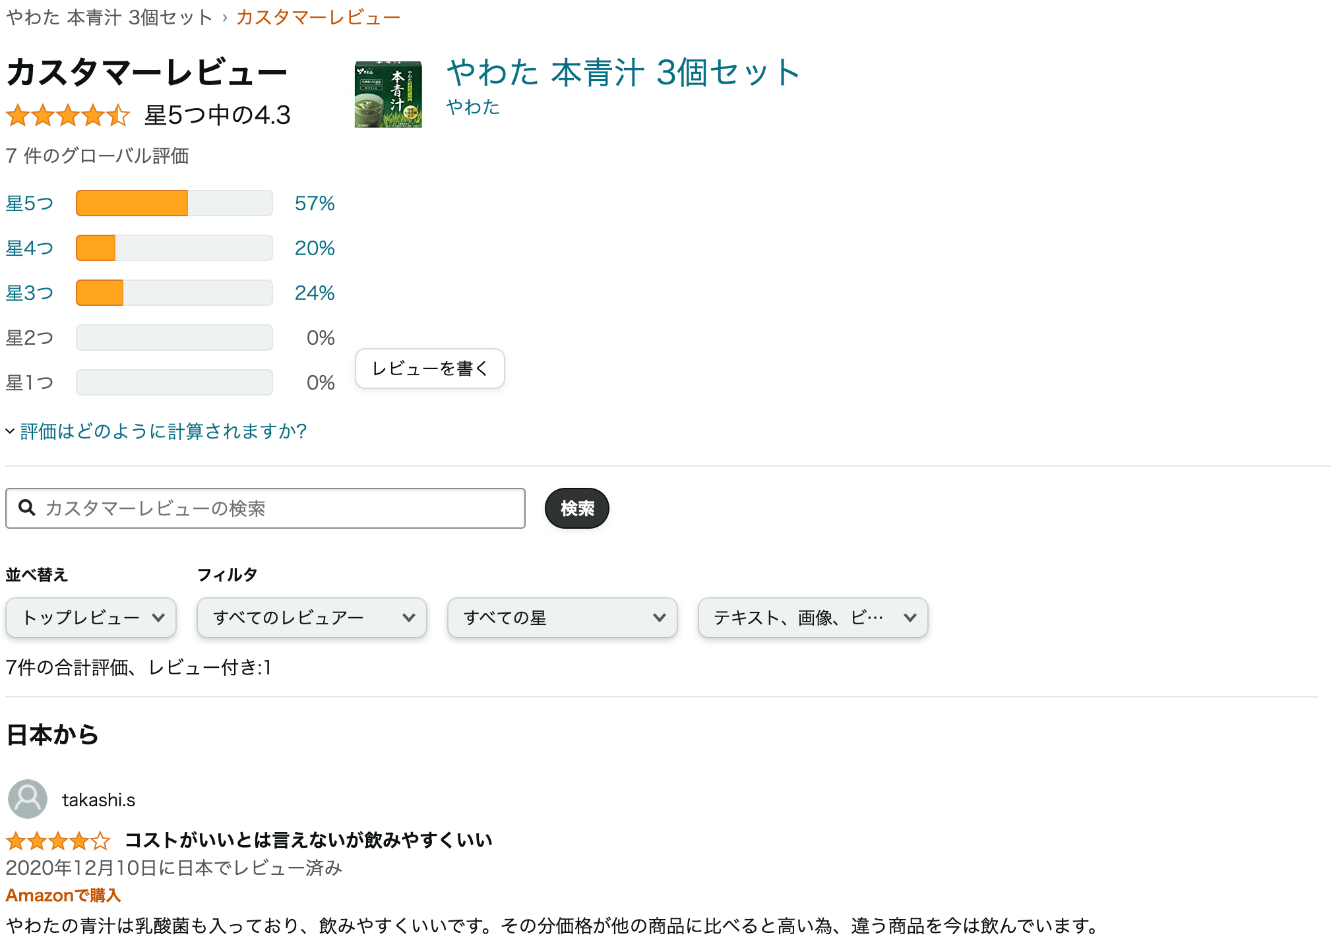The width and height of the screenshot is (1331, 948).
Task: Click the 7件の合計評価、レビュー付き:1 text
Action: point(139,667)
